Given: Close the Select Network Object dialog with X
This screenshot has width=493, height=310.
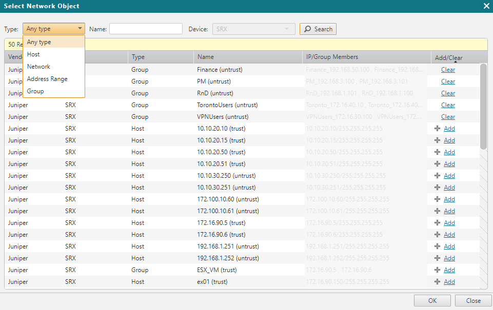Looking at the screenshot, I should pyautogui.click(x=486, y=6).
